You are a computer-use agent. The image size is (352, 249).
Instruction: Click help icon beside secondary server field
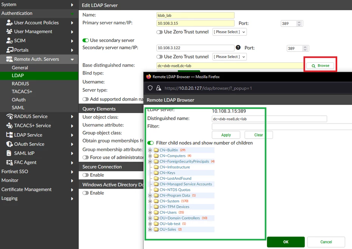click(x=238, y=47)
